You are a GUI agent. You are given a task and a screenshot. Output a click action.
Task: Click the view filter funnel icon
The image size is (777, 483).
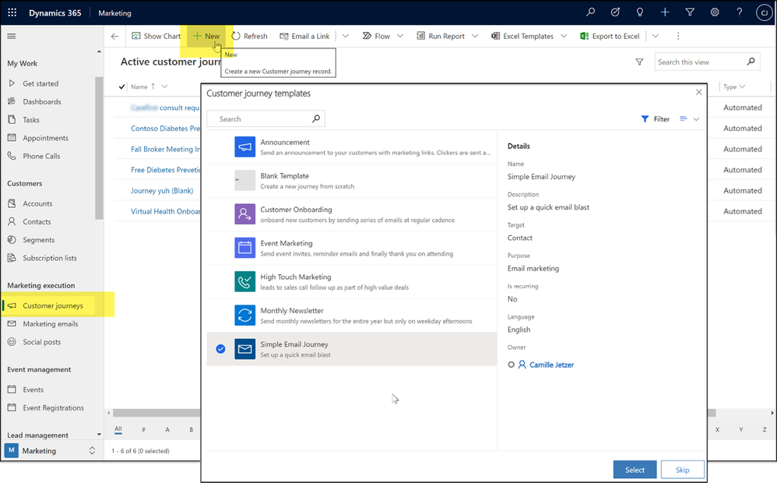pyautogui.click(x=639, y=62)
